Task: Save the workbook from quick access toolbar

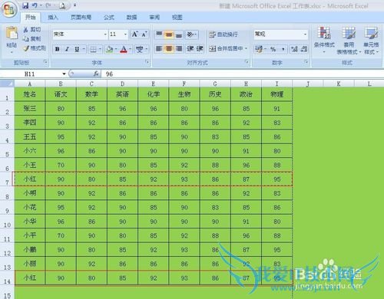Action: [x=25, y=5]
